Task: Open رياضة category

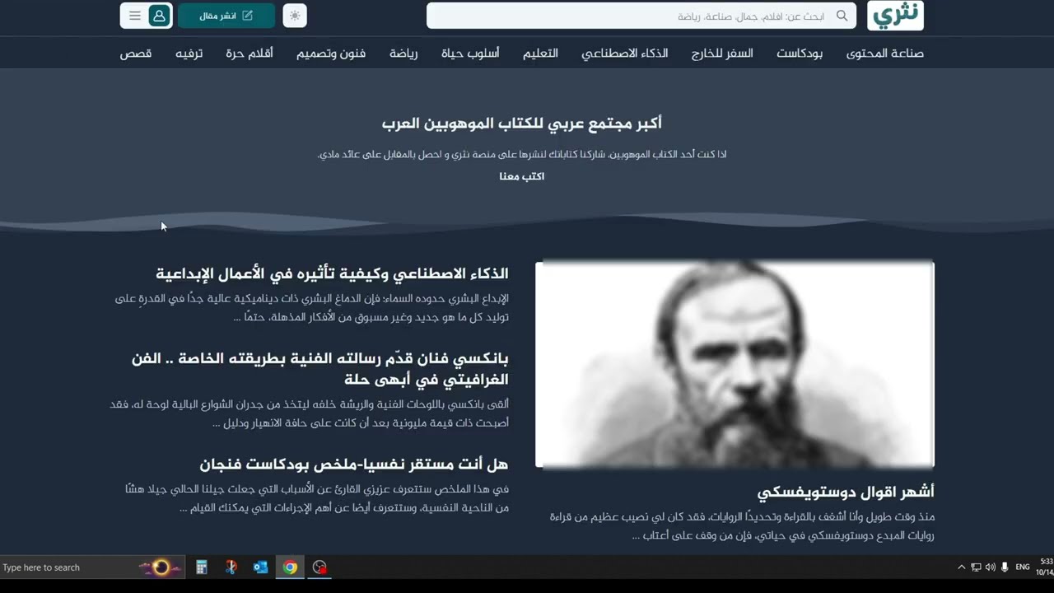Action: (403, 53)
